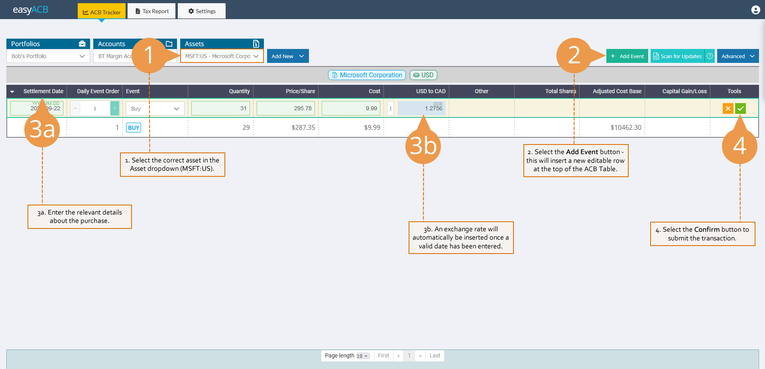Expand the Advanced dropdown
Screen dimensions: 765x369
tap(737, 56)
